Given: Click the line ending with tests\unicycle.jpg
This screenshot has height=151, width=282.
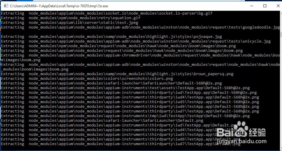Looking at the screenshot, I should coord(136,41).
